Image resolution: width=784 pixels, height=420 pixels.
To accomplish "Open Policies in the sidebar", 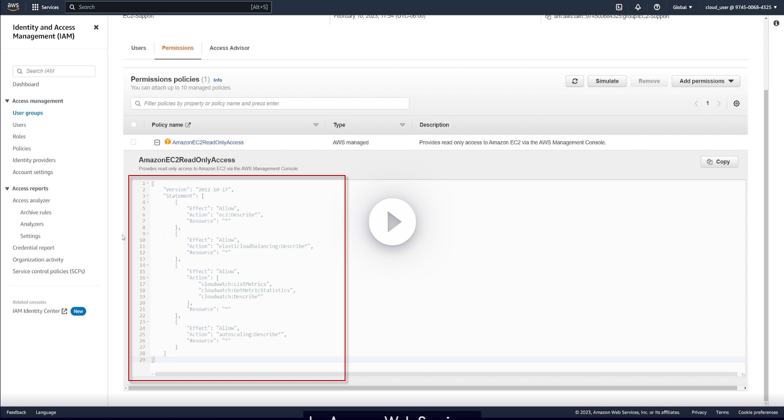I will (x=22, y=148).
